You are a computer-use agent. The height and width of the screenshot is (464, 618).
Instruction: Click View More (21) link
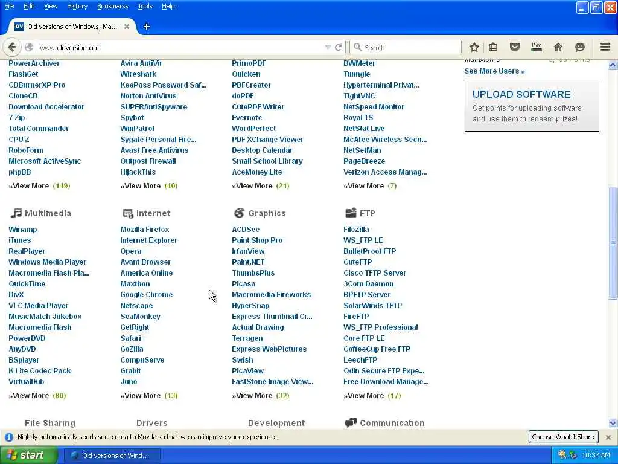[x=261, y=186]
